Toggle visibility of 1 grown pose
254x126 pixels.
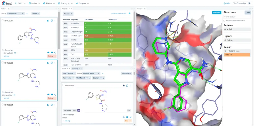[x=225, y=51]
